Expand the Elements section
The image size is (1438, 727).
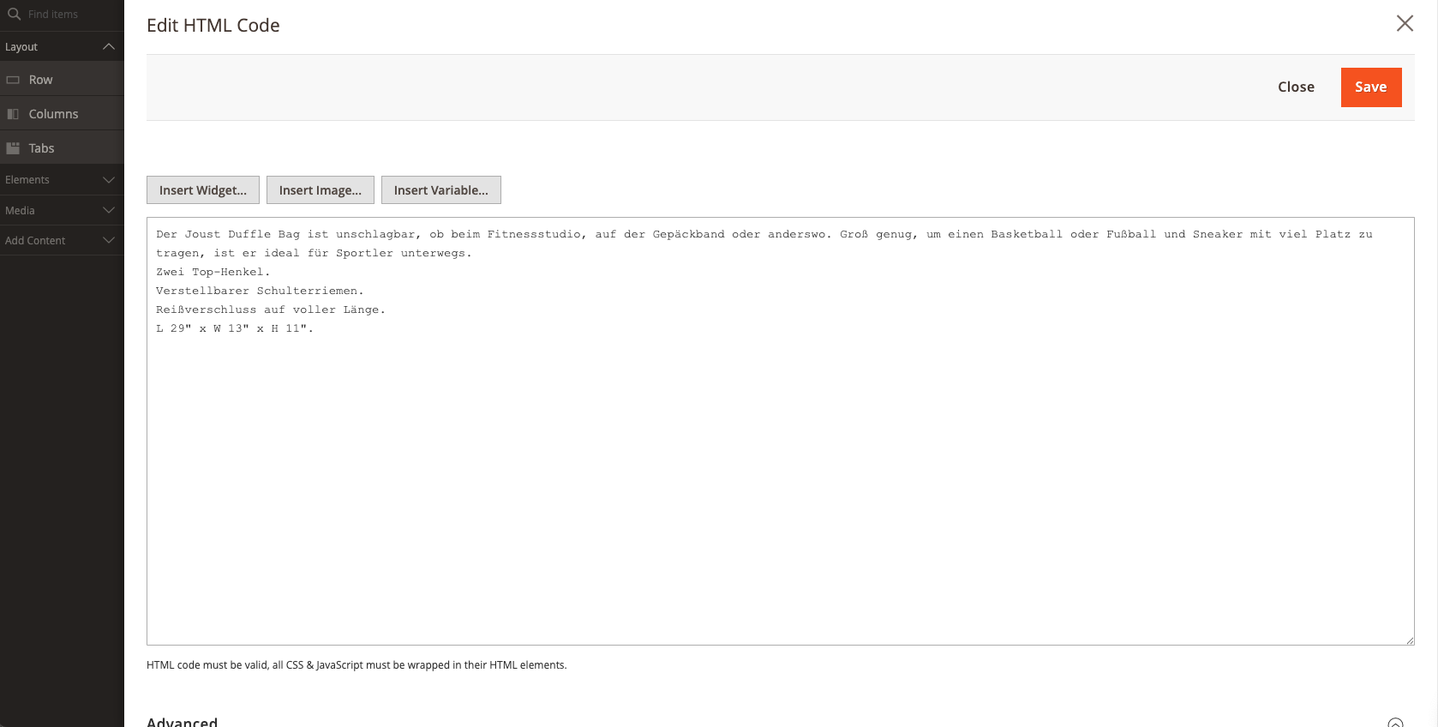(x=109, y=180)
